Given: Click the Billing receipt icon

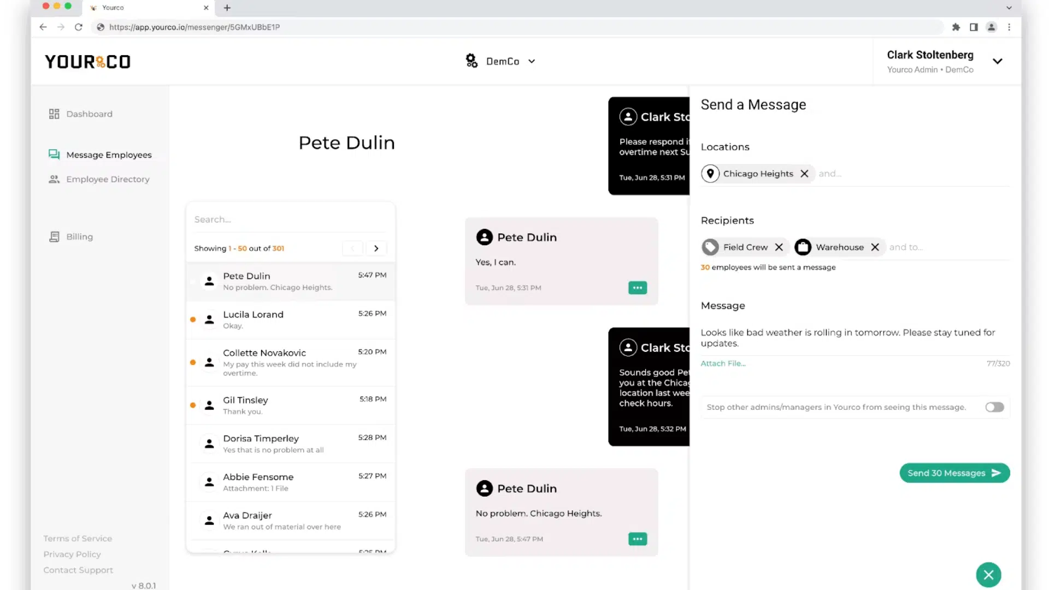Looking at the screenshot, I should click(x=54, y=237).
